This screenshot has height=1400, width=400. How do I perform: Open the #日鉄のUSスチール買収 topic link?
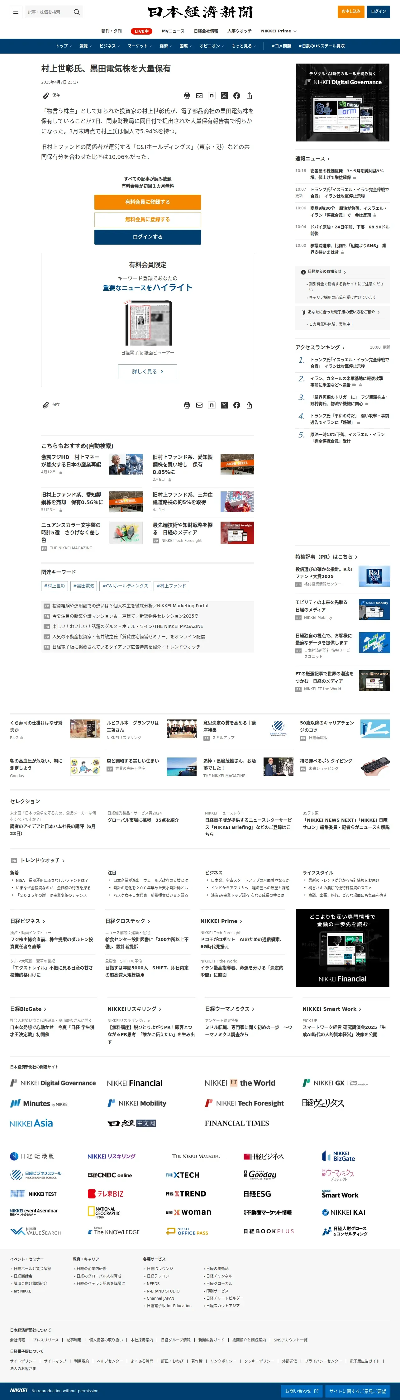(x=321, y=46)
